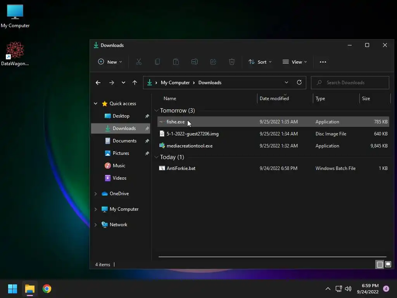
Task: Click the Paste clipboard icon in toolbar
Action: pos(176,62)
